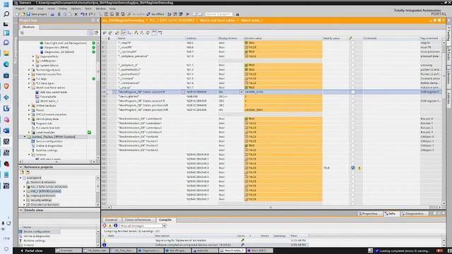Select the General tab in info panel

pyautogui.click(x=112, y=219)
